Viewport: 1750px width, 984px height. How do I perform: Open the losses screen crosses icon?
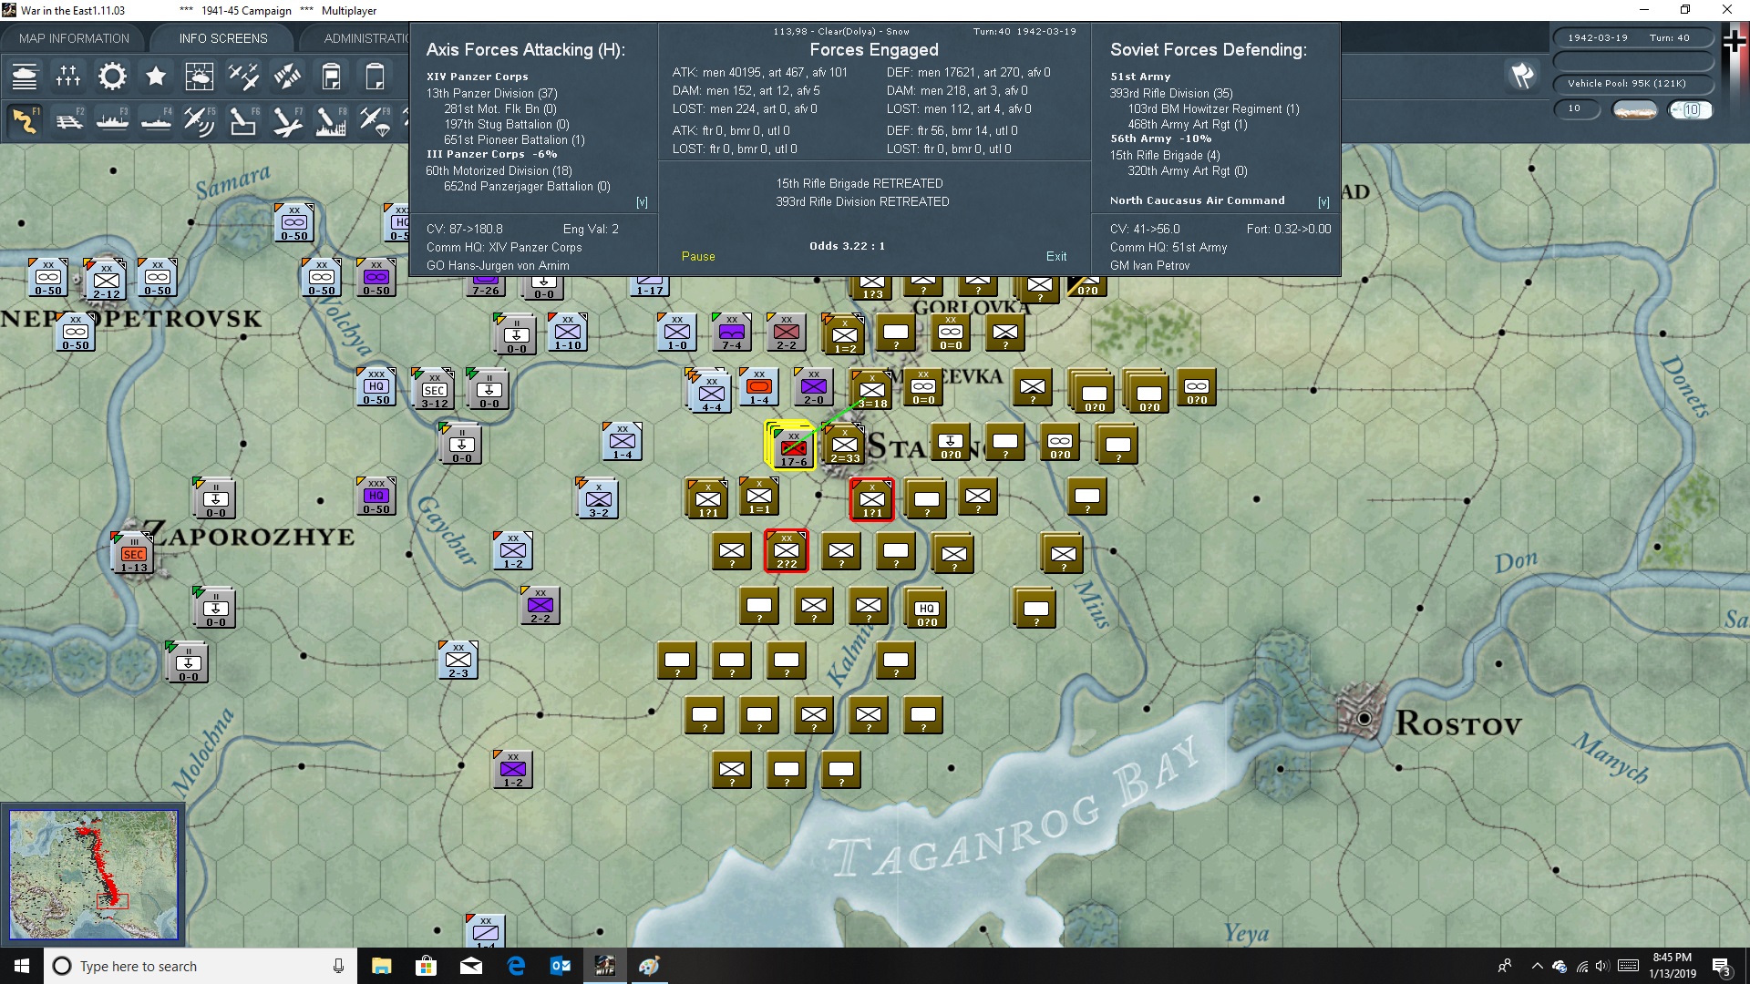[68, 77]
